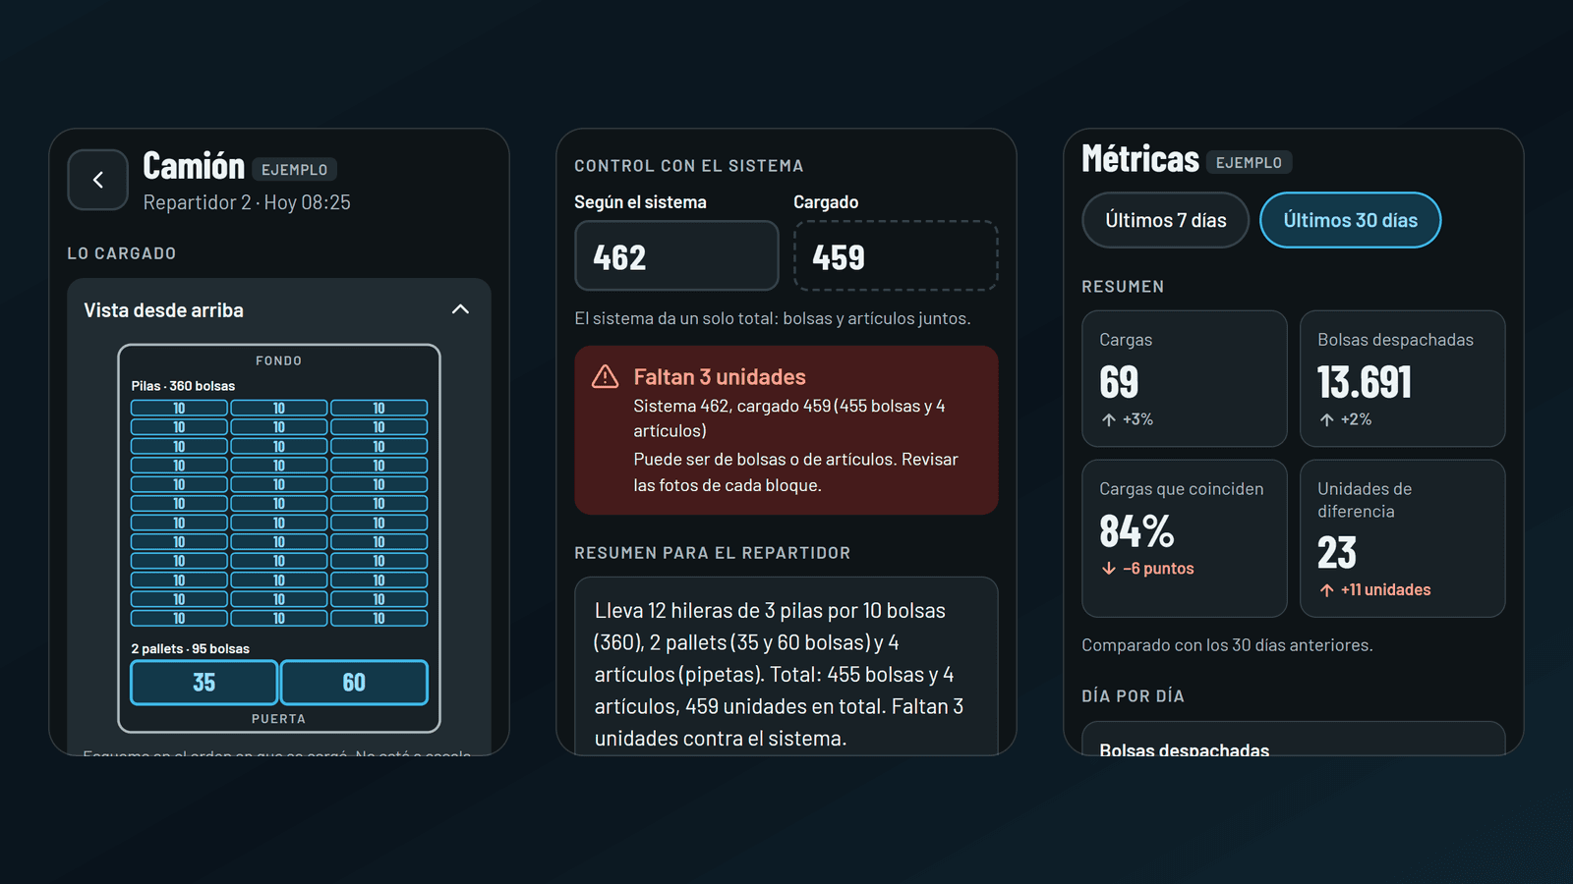This screenshot has width=1573, height=884.
Task: Click the 84% value
Action: tap(1136, 531)
